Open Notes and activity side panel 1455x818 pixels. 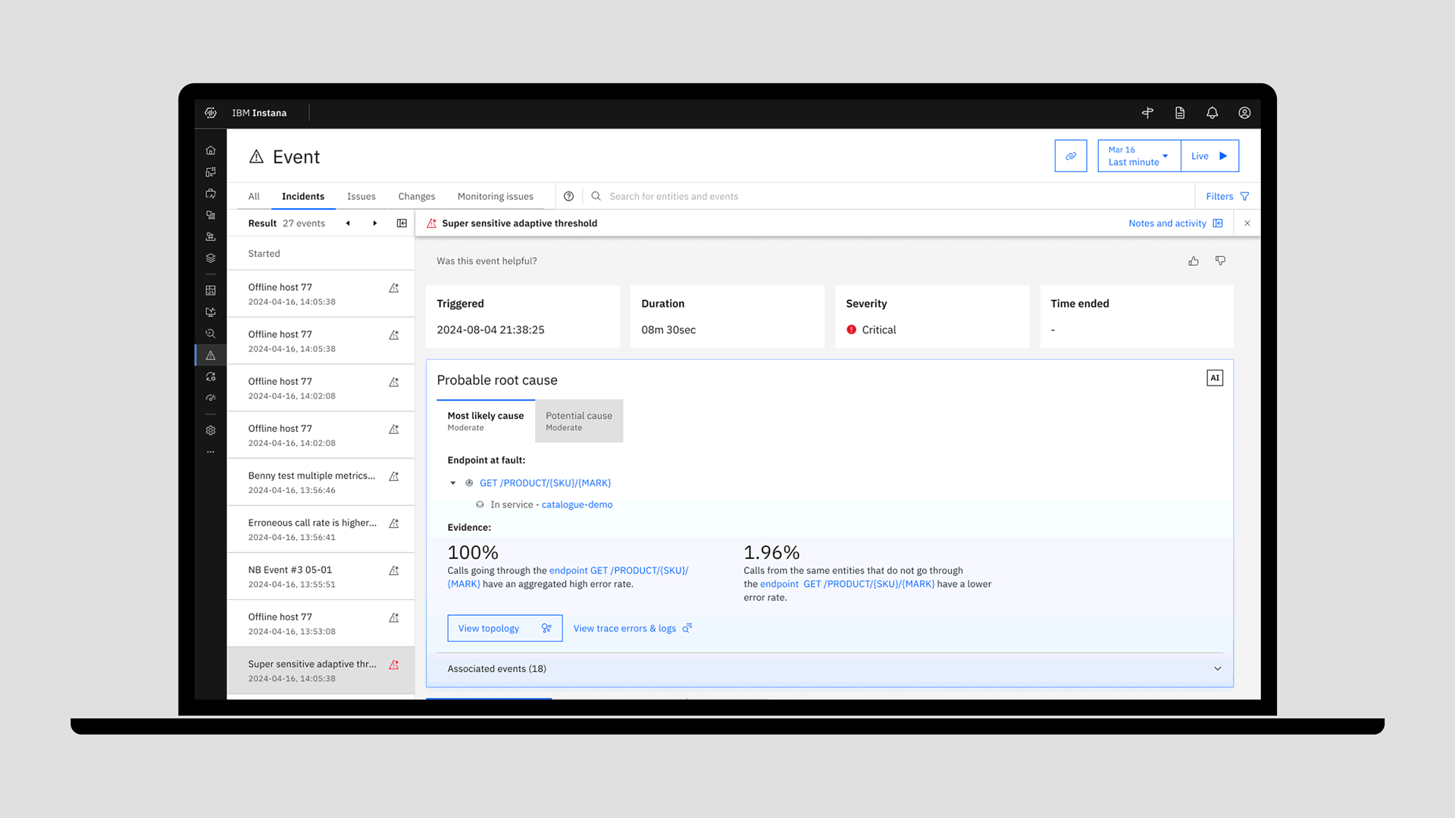1175,223
